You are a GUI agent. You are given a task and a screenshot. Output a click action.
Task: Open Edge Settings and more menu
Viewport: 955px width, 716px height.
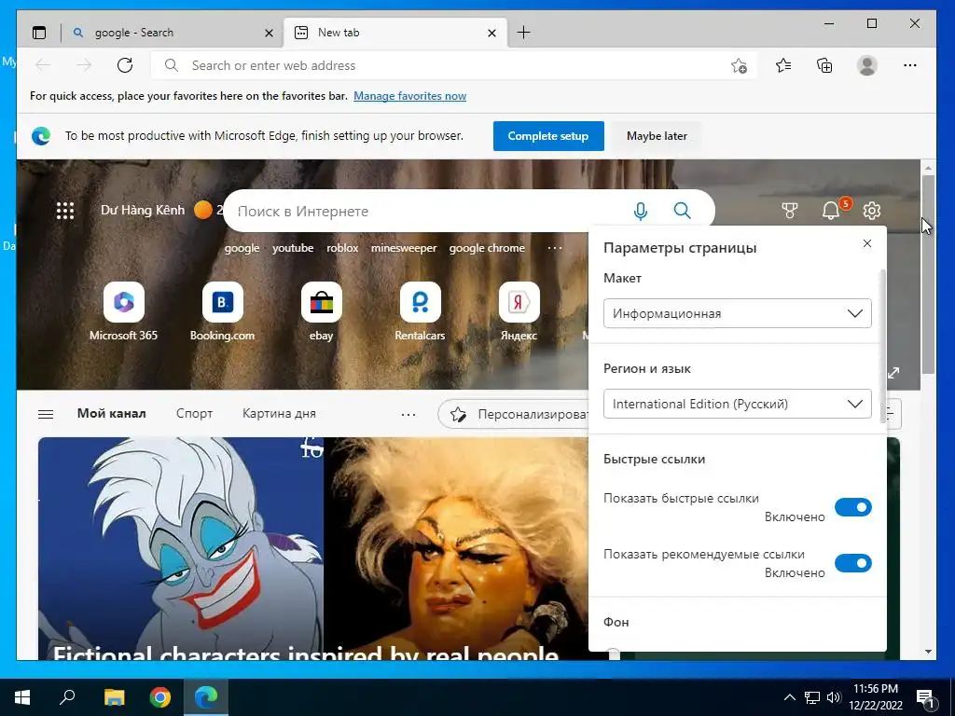(910, 65)
